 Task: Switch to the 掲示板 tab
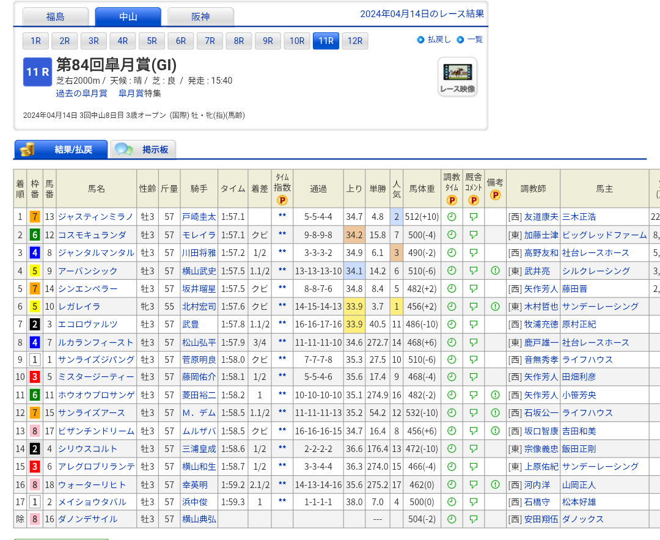coord(143,150)
